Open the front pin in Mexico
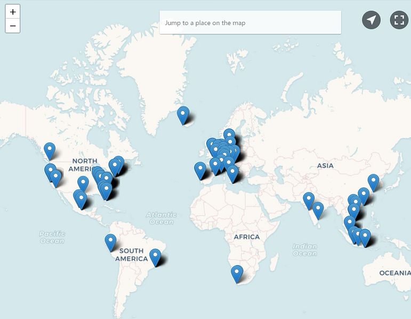 81,200
